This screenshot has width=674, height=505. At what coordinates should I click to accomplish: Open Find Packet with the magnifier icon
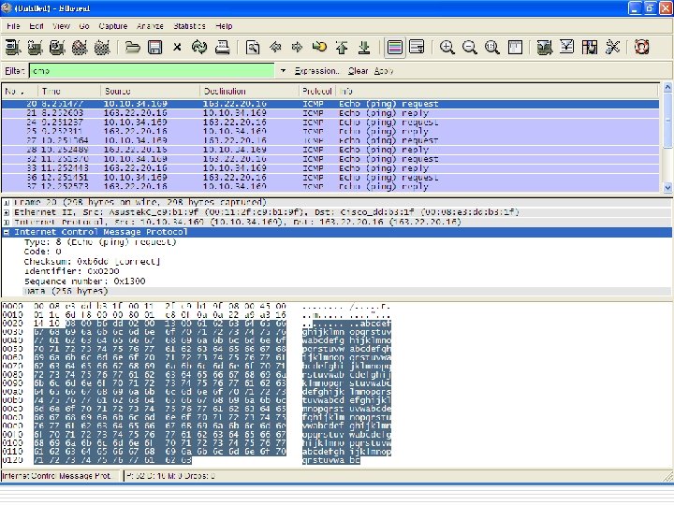point(253,47)
